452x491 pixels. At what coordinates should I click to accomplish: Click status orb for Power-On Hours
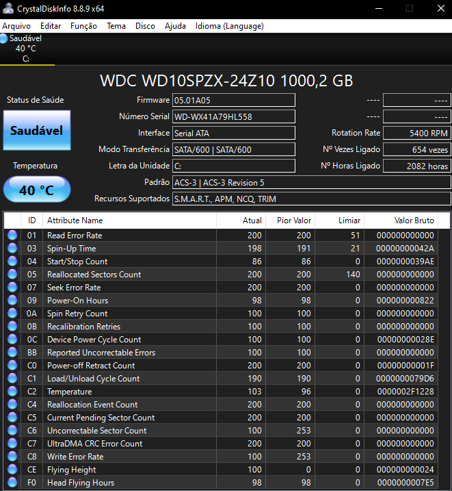(x=12, y=301)
